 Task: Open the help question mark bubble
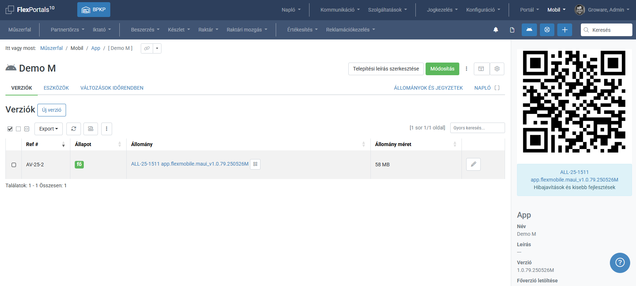(x=620, y=263)
